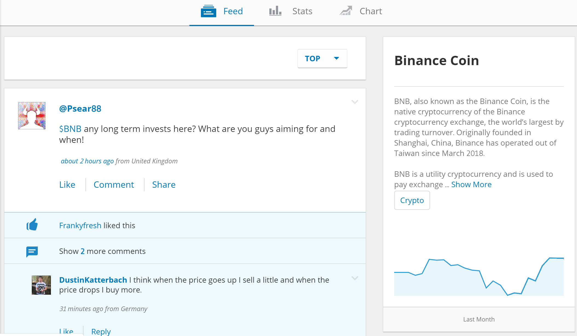The image size is (577, 336).
Task: Click the Binance Coin heading
Action: (437, 60)
